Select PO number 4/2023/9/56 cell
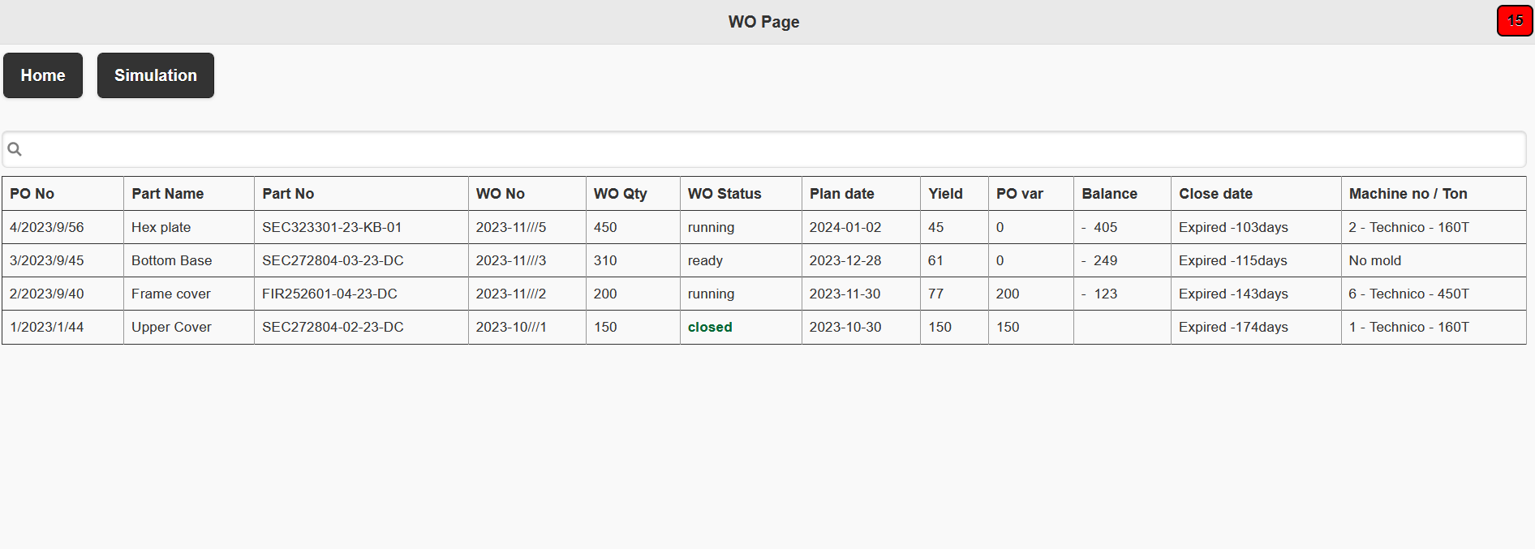This screenshot has height=549, width=1535. 47,227
